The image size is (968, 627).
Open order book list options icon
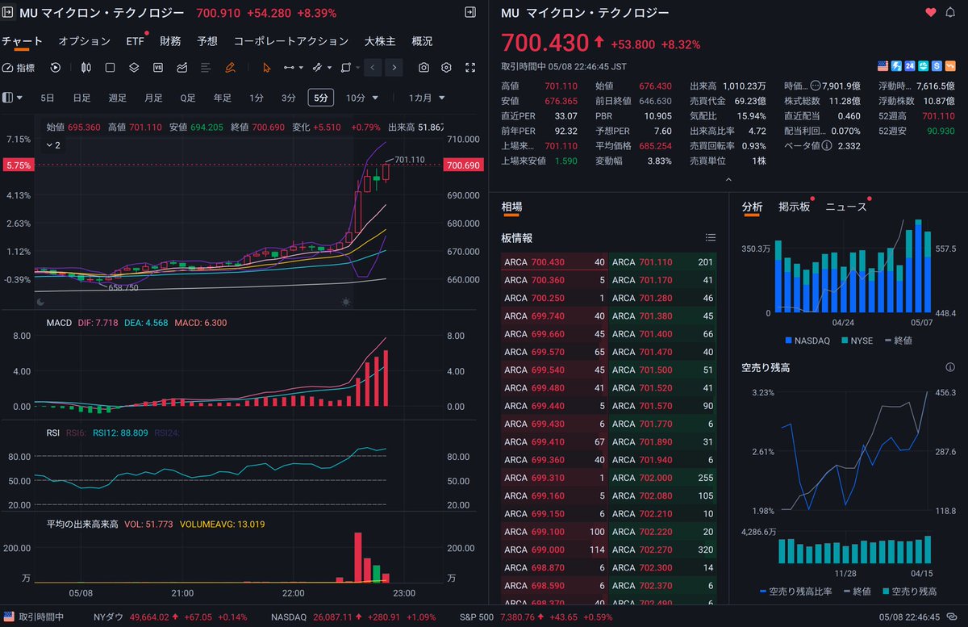[710, 238]
